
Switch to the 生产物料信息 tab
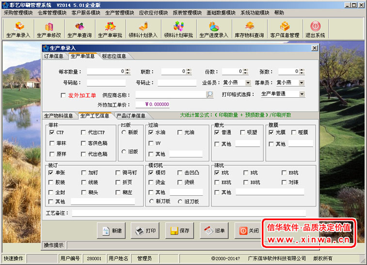click(59, 116)
